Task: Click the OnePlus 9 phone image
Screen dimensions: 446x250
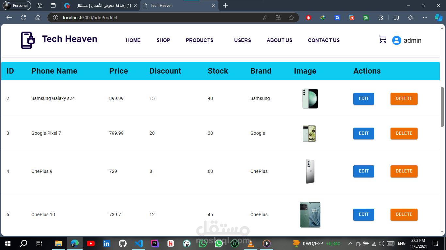Action: [310, 172]
